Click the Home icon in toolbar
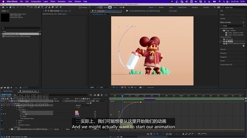247x138 pixels. [x=3, y=7]
